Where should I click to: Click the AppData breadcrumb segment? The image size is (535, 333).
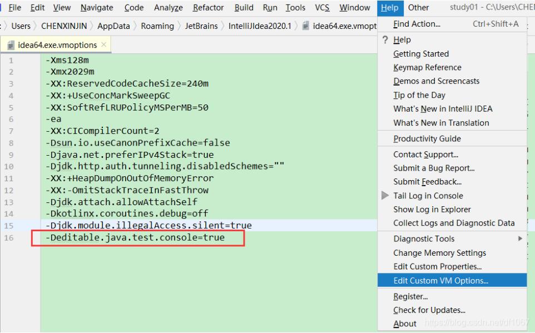point(113,26)
